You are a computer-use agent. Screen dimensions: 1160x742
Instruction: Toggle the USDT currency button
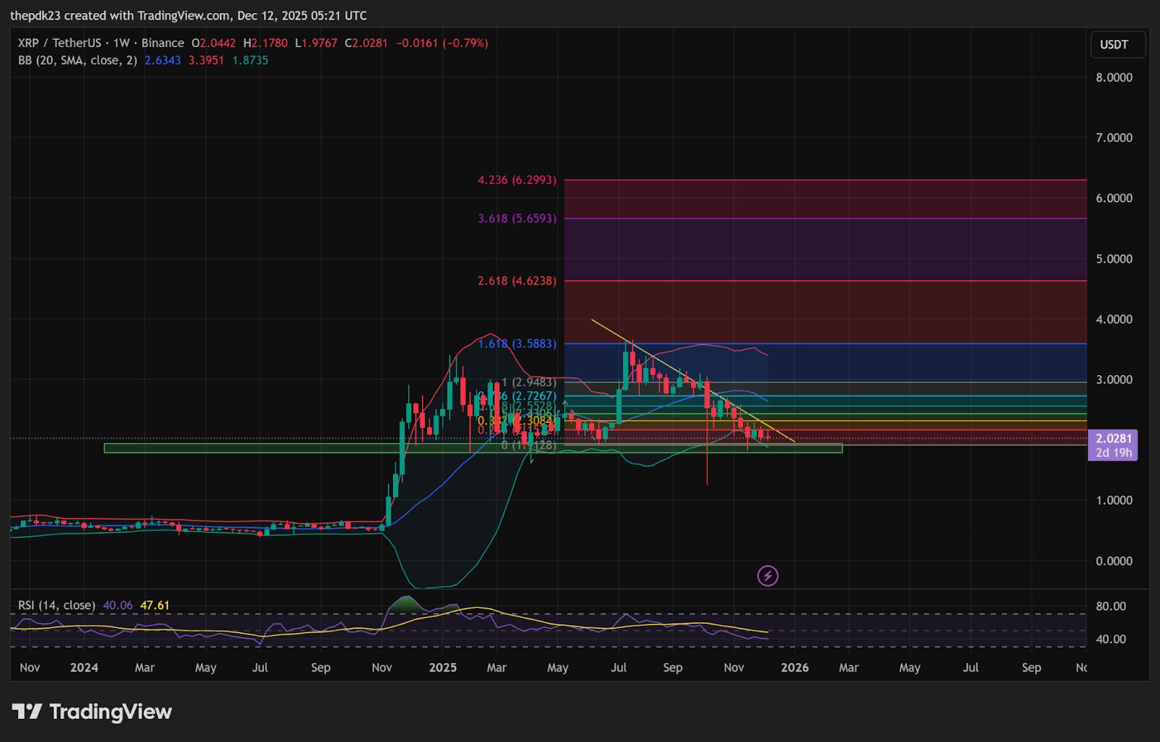pos(1117,44)
